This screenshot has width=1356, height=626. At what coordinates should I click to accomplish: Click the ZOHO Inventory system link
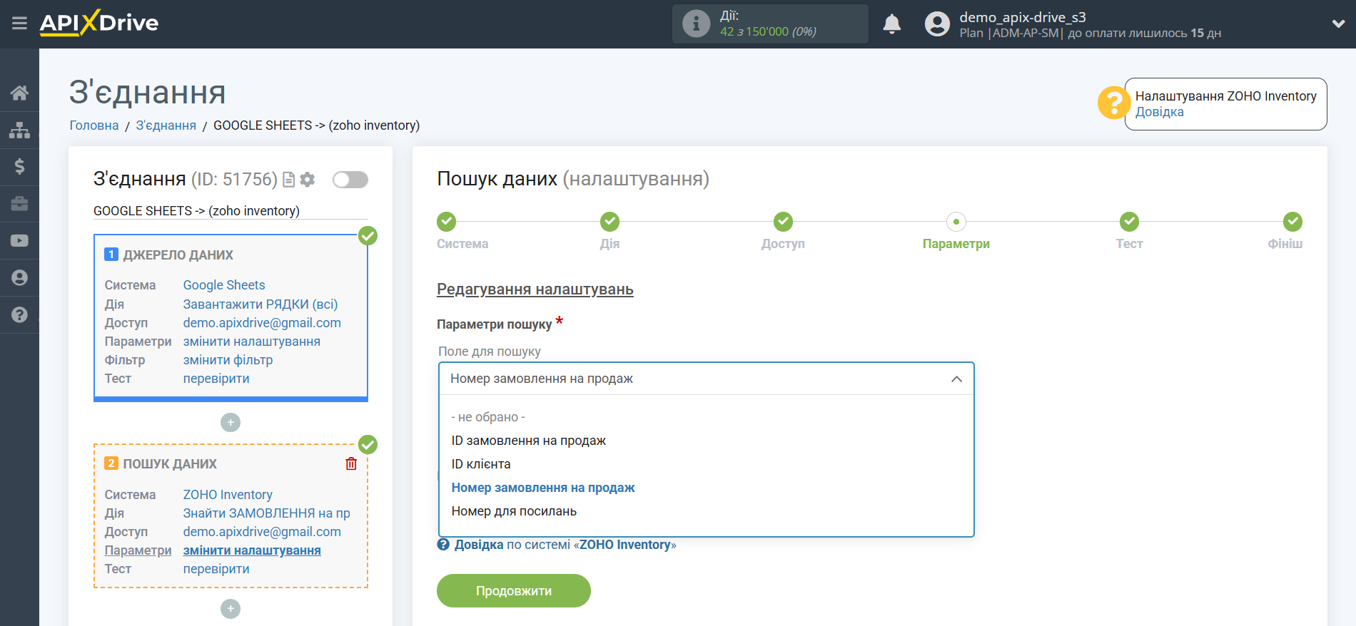pos(228,495)
